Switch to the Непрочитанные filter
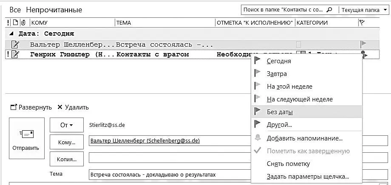391x185 pixels. click(54, 10)
